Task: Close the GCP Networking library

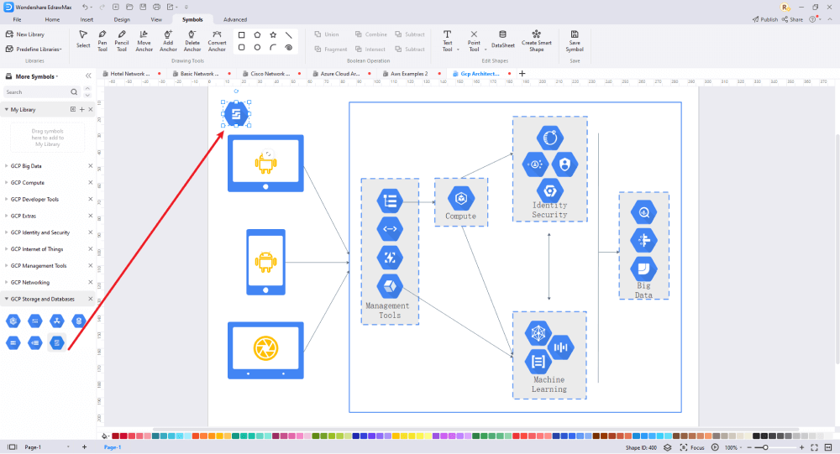Action: coord(90,282)
